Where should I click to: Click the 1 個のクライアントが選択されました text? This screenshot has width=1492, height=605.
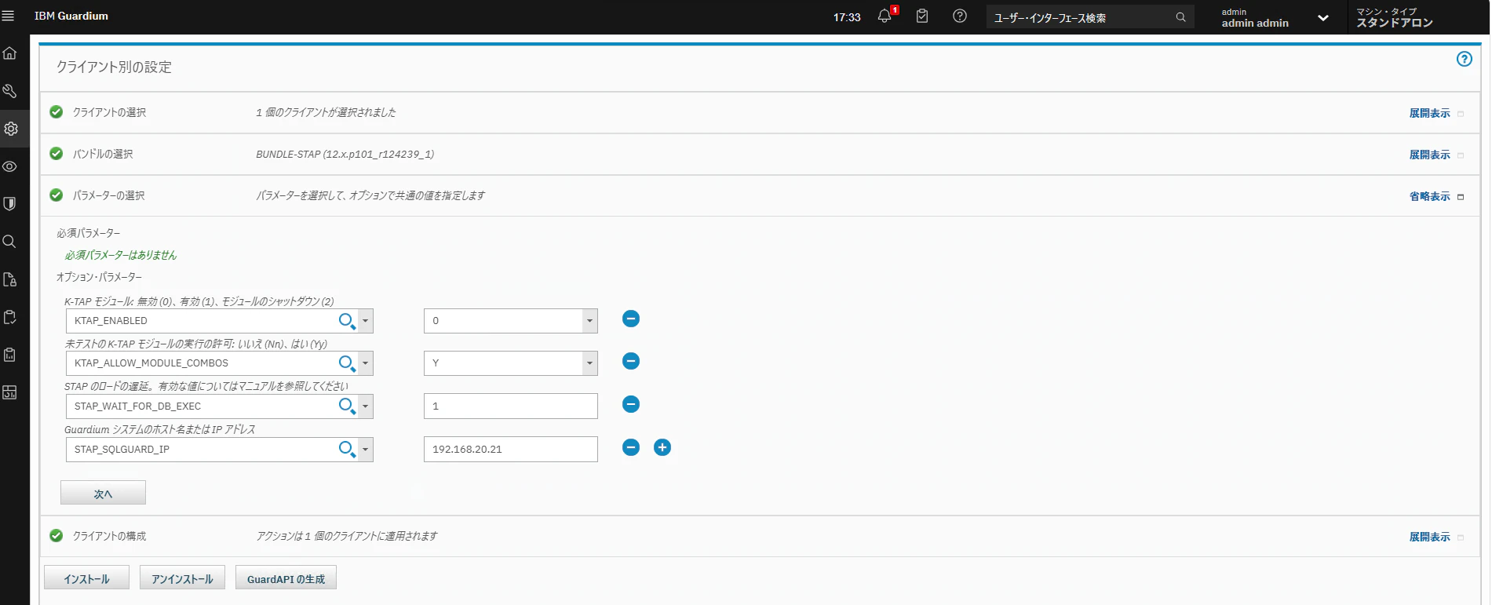(x=326, y=112)
